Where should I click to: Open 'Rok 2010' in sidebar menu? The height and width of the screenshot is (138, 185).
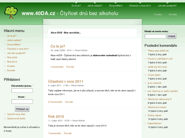tap(12, 62)
